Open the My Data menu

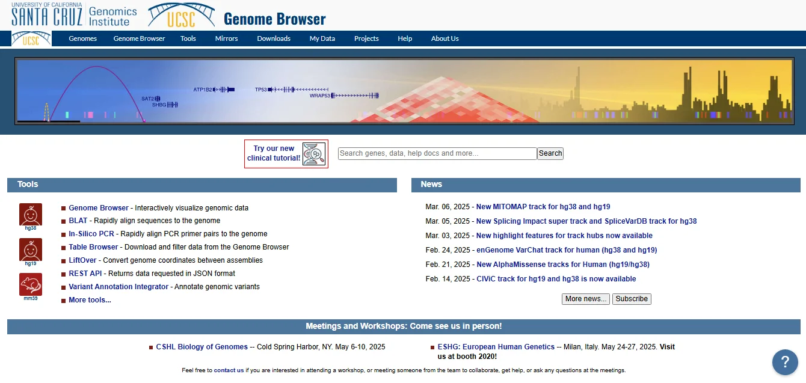322,38
